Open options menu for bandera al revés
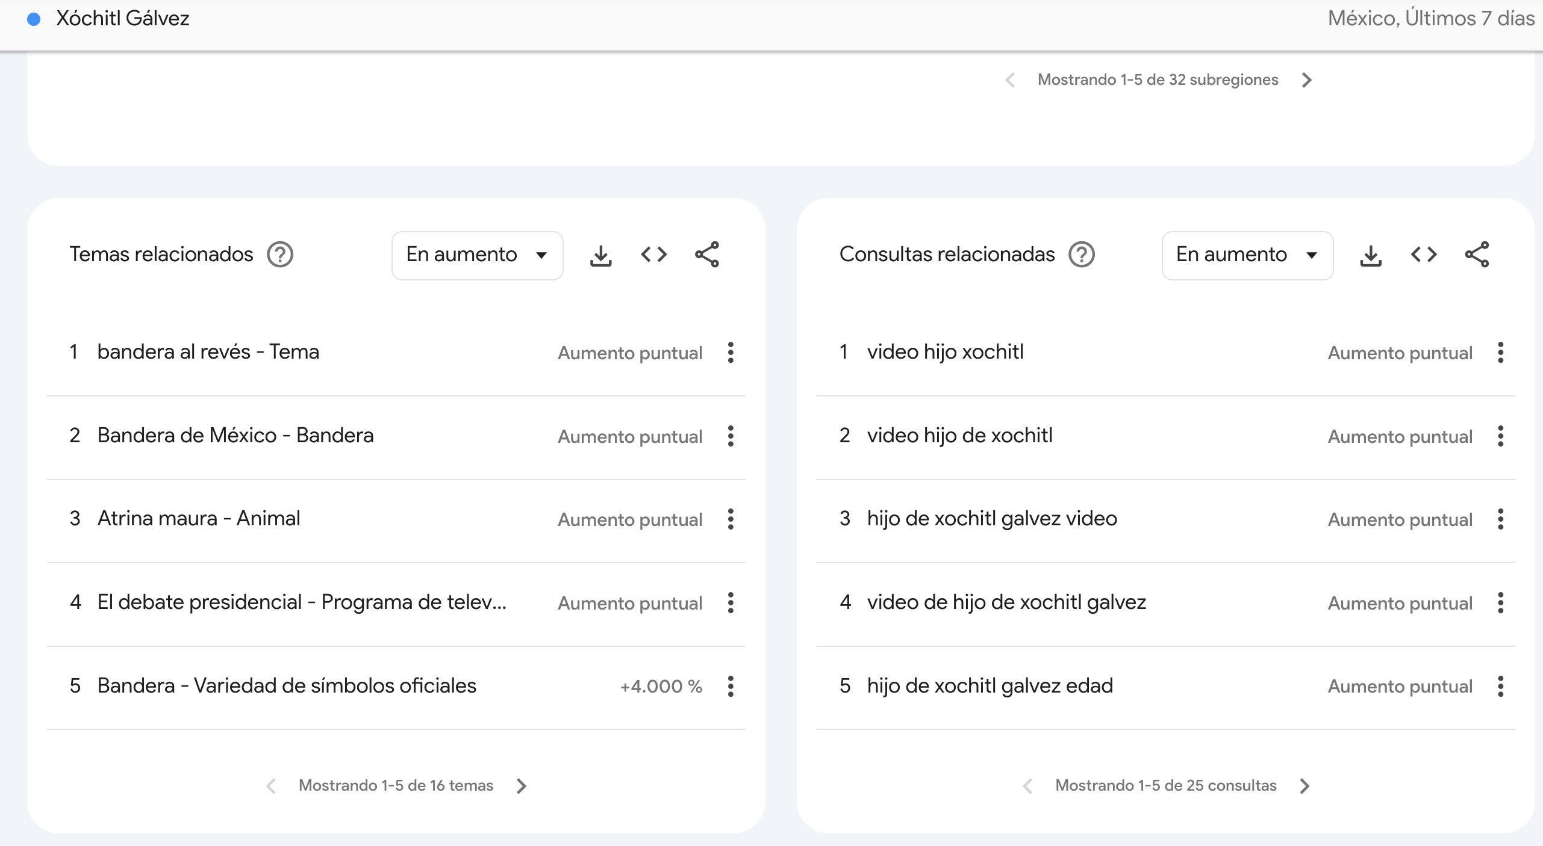Viewport: 1543px width, 846px height. coord(731,353)
